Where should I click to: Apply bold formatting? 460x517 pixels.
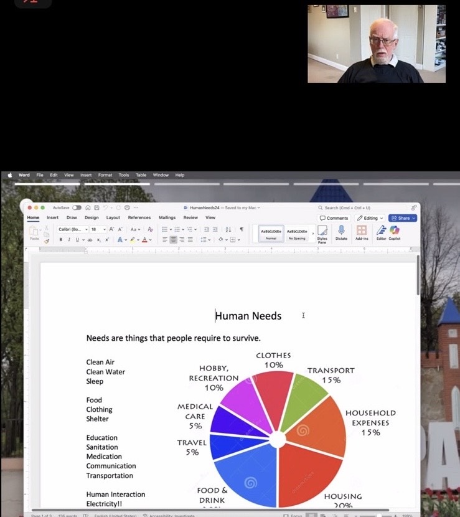[x=61, y=239]
